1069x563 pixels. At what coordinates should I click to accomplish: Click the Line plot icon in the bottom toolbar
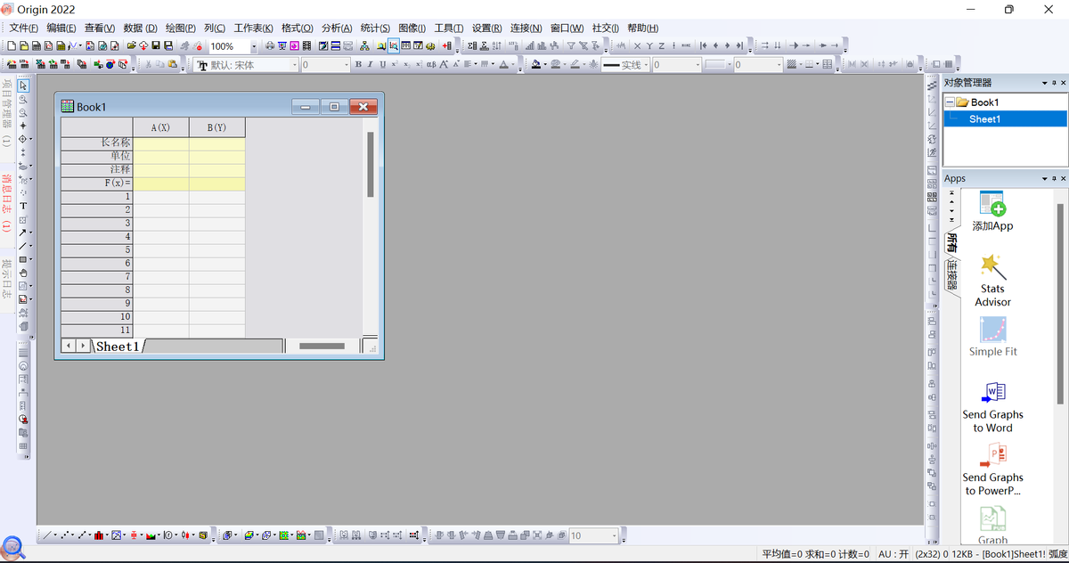(46, 535)
